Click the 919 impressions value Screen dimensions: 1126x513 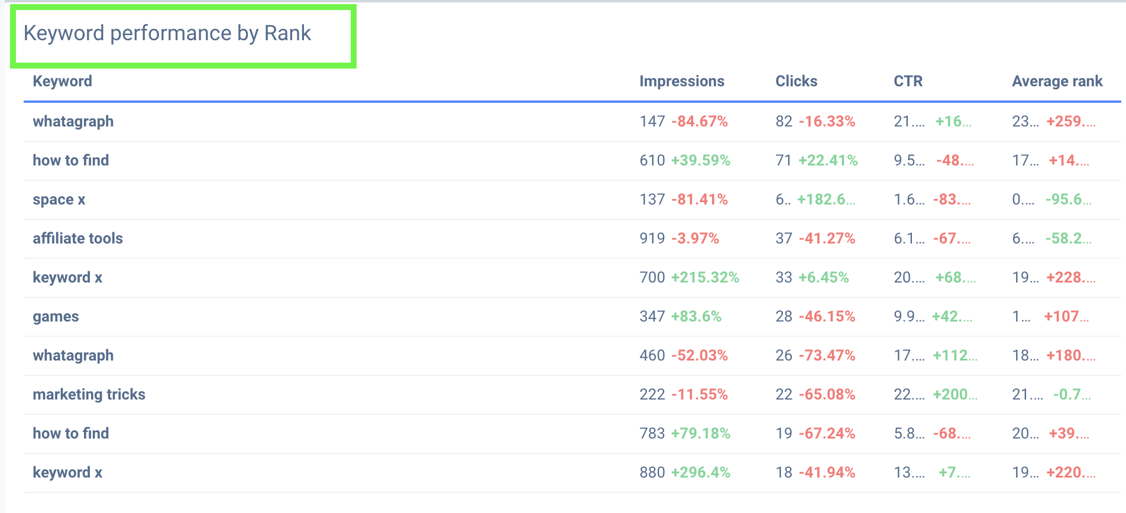pos(652,238)
